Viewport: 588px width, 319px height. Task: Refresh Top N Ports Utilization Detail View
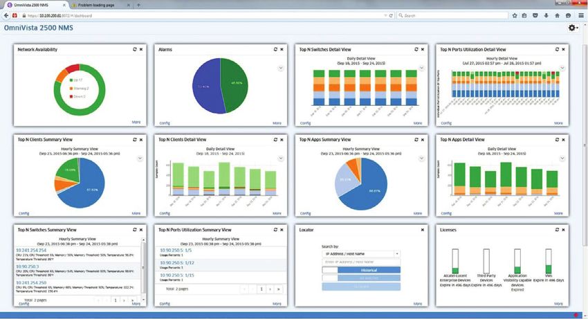tap(557, 49)
